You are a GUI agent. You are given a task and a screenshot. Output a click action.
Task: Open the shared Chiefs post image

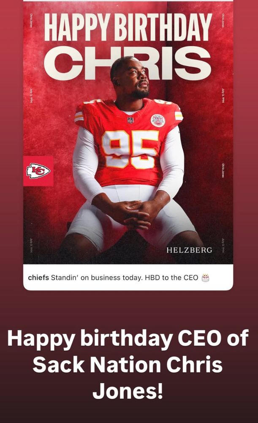tap(128, 132)
